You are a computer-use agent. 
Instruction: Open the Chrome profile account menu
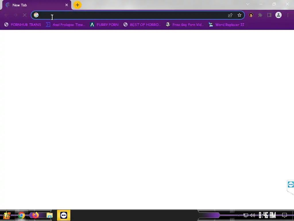coord(278,15)
